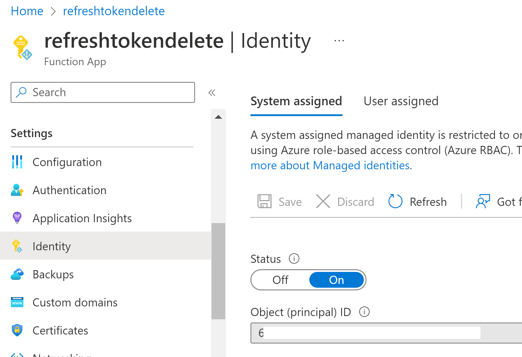This screenshot has width=522, height=357.
Task: Switch to System assigned tab
Action: [x=296, y=101]
